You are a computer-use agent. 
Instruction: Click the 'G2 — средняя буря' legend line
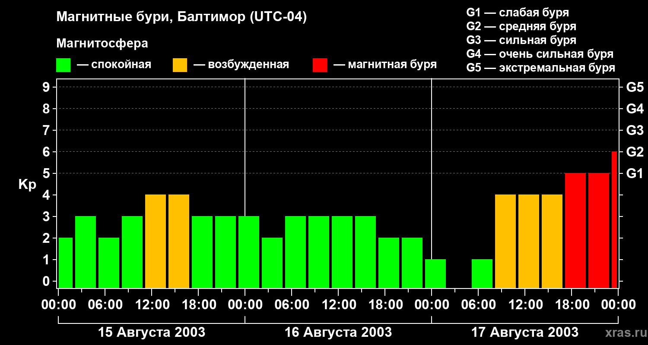[521, 26]
